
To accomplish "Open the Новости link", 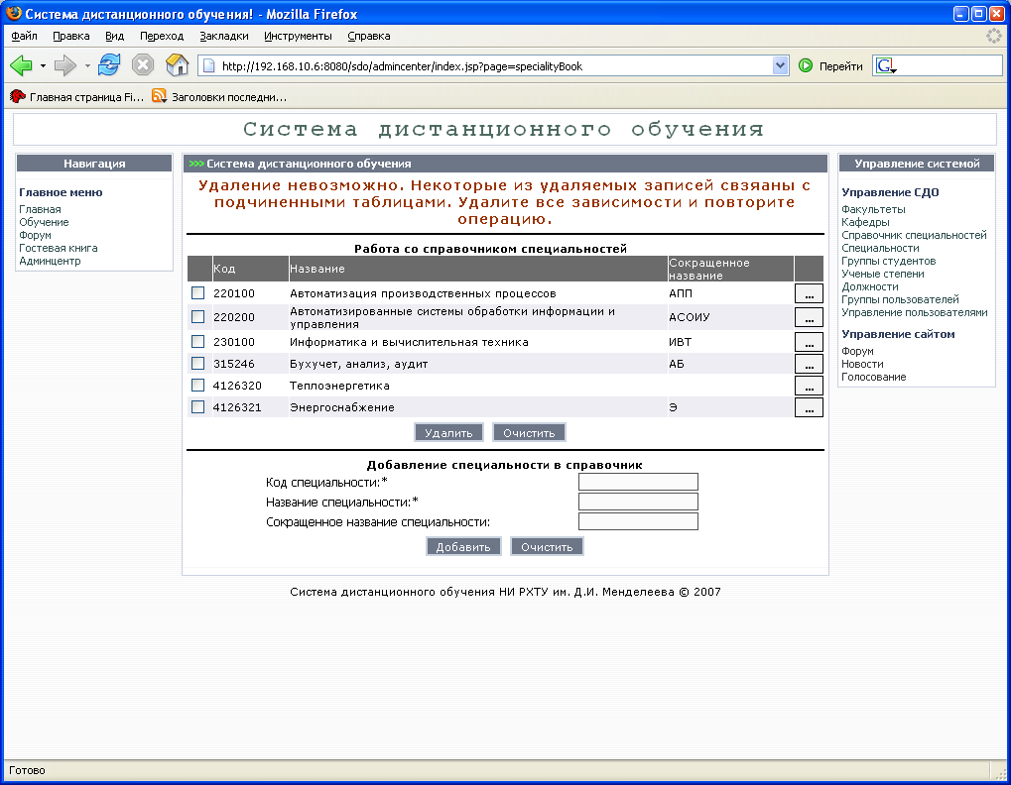I will click(x=862, y=364).
